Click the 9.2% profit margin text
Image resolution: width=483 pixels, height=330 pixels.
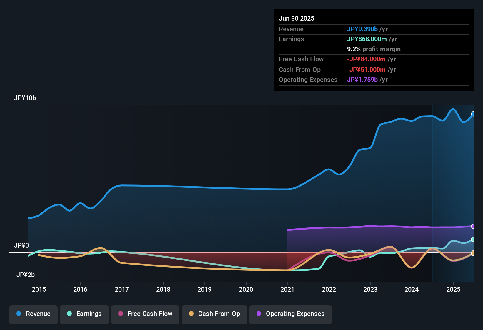pyautogui.click(x=374, y=49)
